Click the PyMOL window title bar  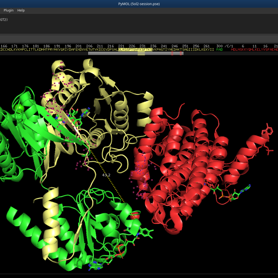point(139,4)
